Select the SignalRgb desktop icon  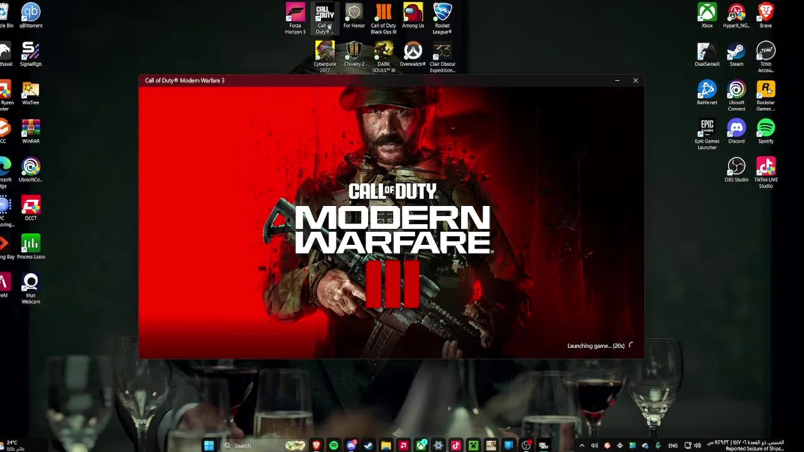click(x=31, y=55)
